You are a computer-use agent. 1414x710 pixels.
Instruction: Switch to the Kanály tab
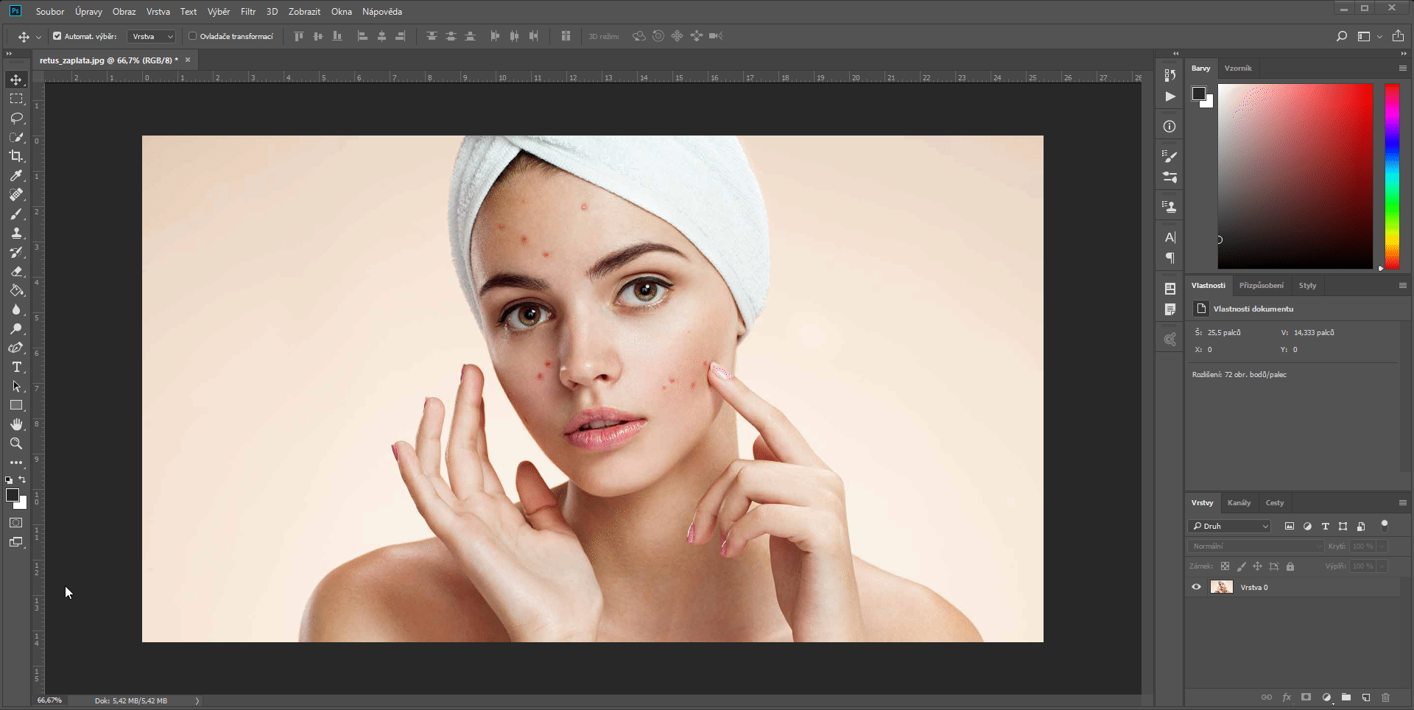click(x=1239, y=502)
